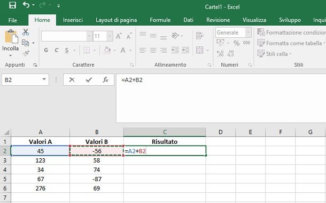Click the merge and center icon
The image size is (326, 203).
(x=199, y=50)
